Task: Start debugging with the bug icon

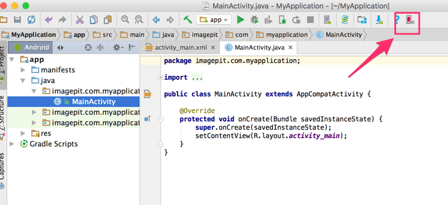Action: 254,19
